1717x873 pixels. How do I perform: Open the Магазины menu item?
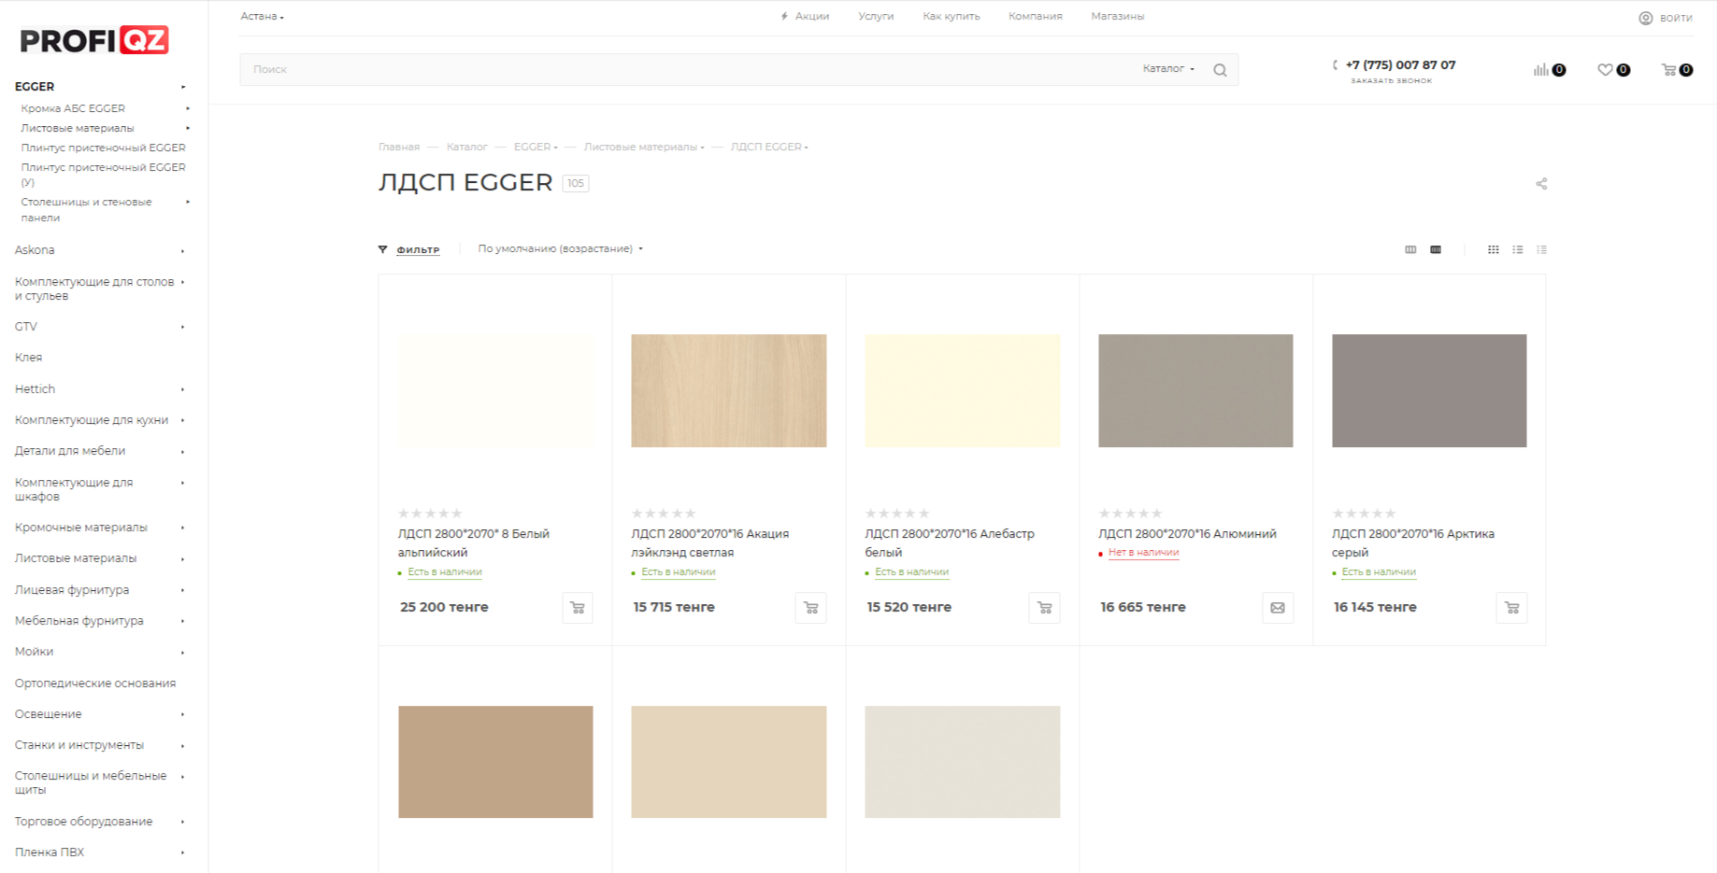pyautogui.click(x=1118, y=17)
